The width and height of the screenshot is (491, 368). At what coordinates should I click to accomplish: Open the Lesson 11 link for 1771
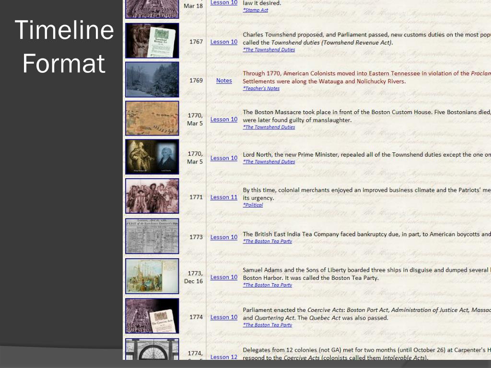pos(224,197)
